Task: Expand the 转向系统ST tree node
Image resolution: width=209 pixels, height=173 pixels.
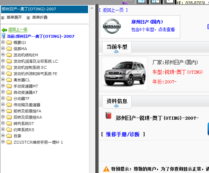Action: click(3, 123)
